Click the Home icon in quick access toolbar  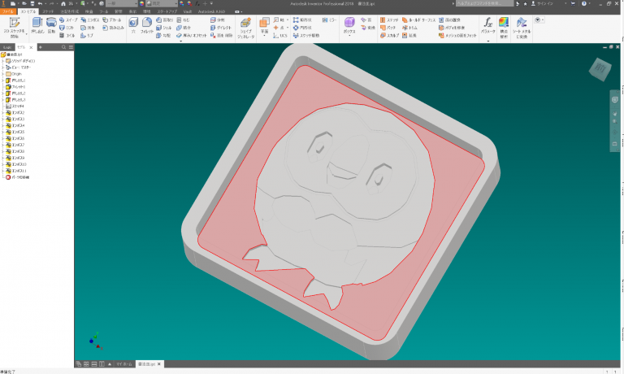(63, 3)
